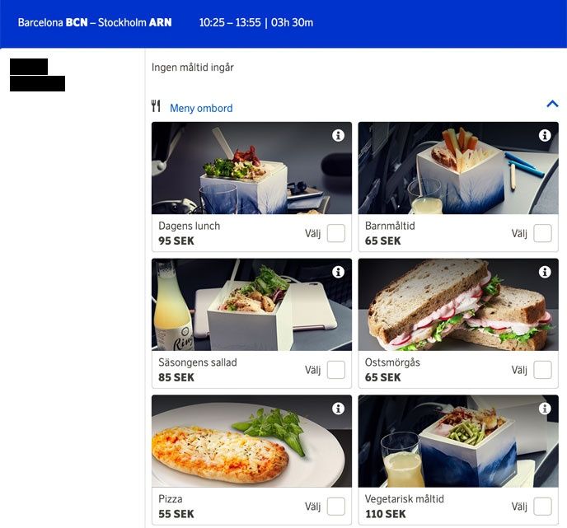Enable the Vegetarisk måltid checkbox
Viewport: 567px width, 528px height.
coord(542,507)
